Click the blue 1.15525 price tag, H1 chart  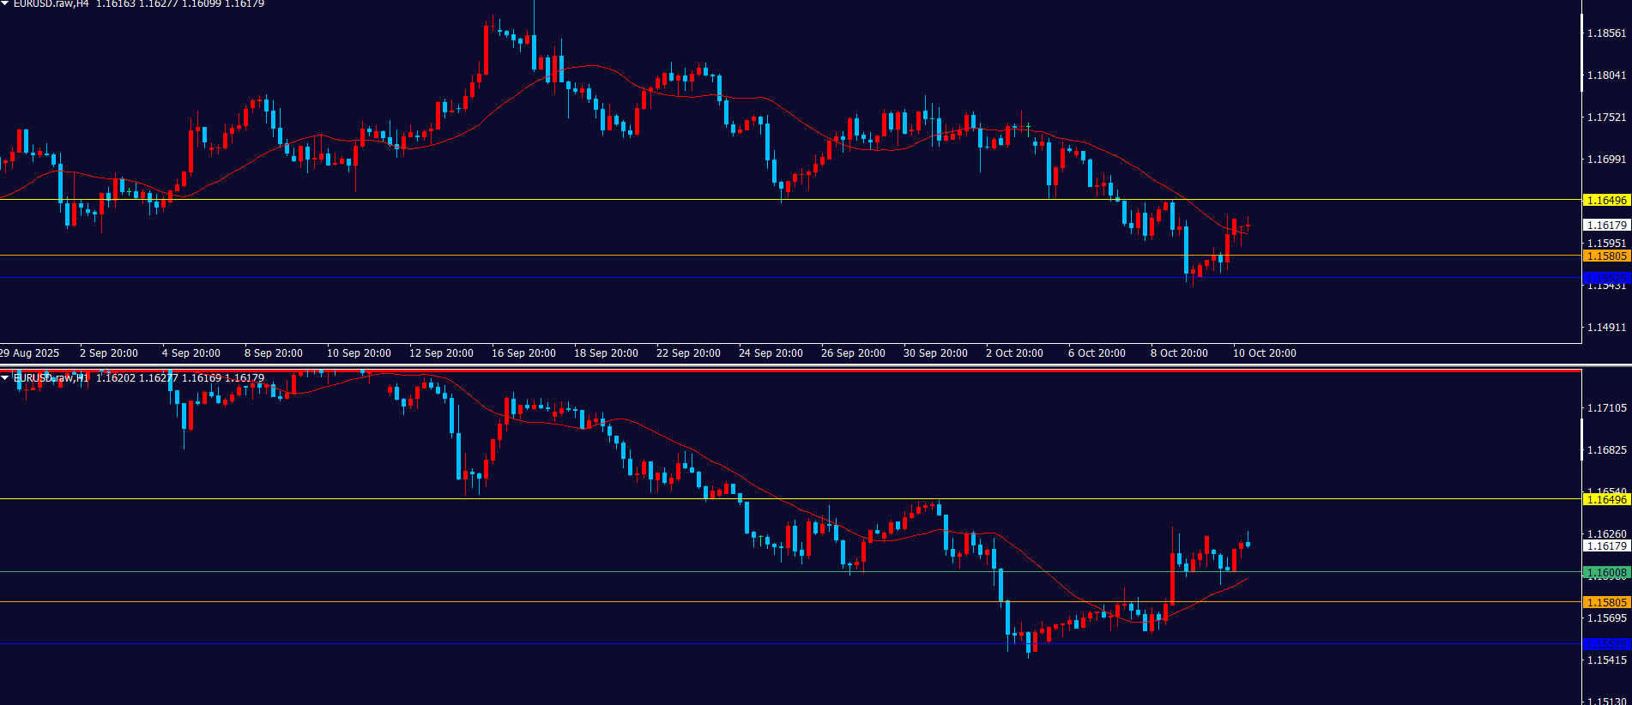(1605, 644)
